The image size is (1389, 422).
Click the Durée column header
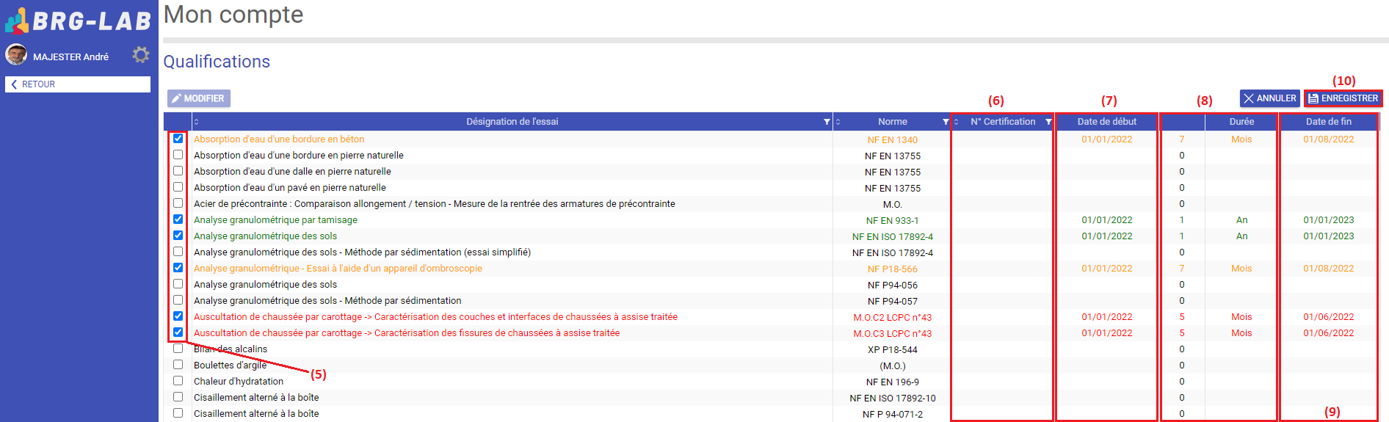tap(1241, 122)
